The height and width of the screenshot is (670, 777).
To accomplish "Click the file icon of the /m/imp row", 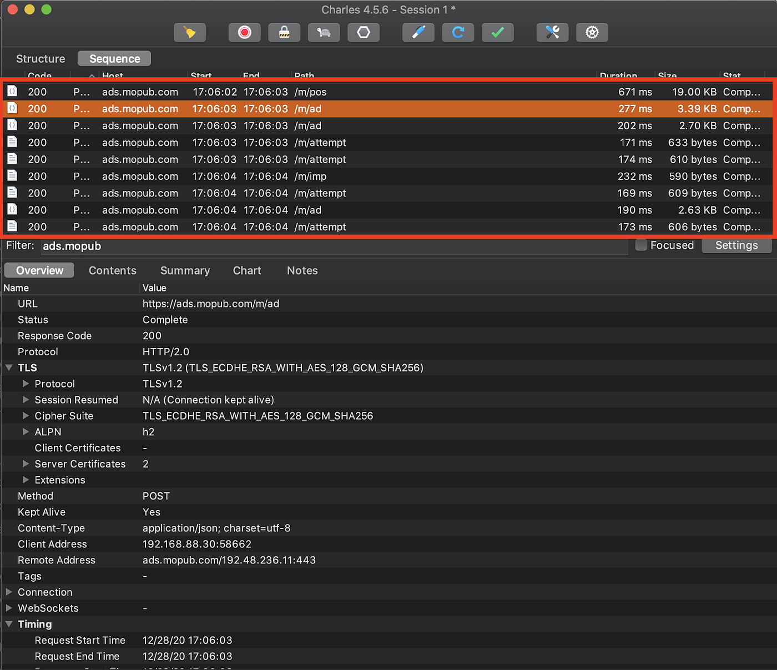I will (12, 176).
